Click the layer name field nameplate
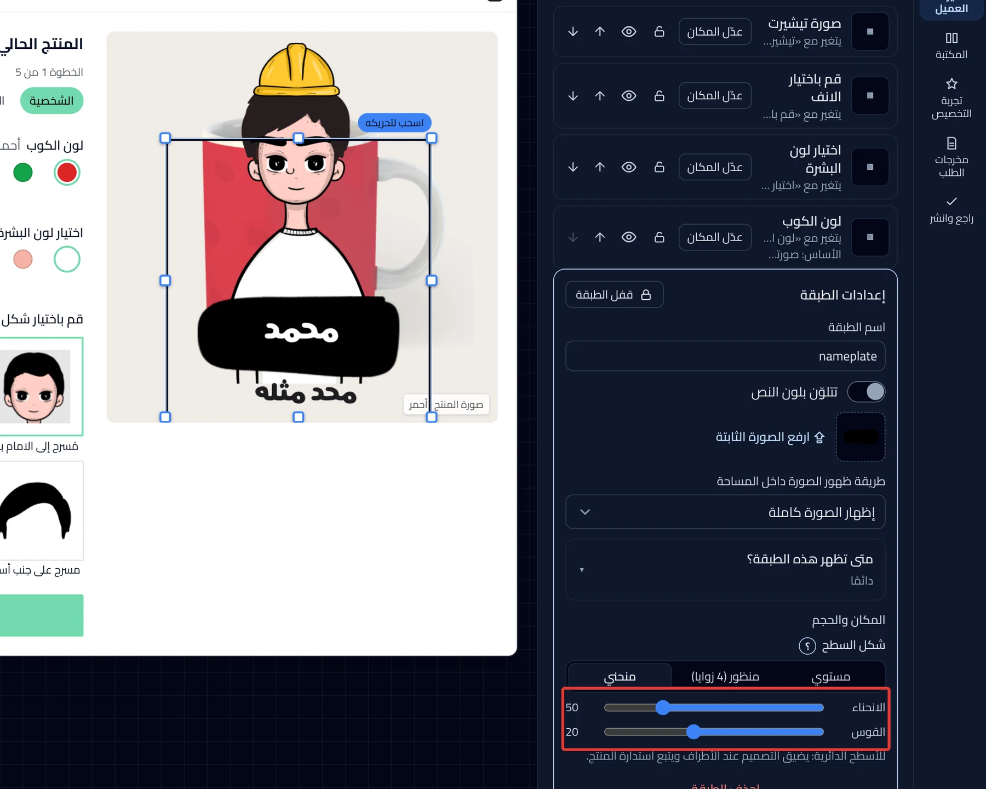This screenshot has width=986, height=789. [725, 356]
